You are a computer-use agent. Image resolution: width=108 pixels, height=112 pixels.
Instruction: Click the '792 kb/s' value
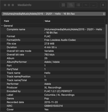click(x=49, y=55)
